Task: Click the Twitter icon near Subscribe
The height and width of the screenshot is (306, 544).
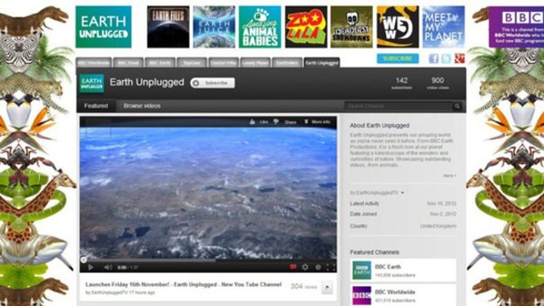Action: point(446,59)
